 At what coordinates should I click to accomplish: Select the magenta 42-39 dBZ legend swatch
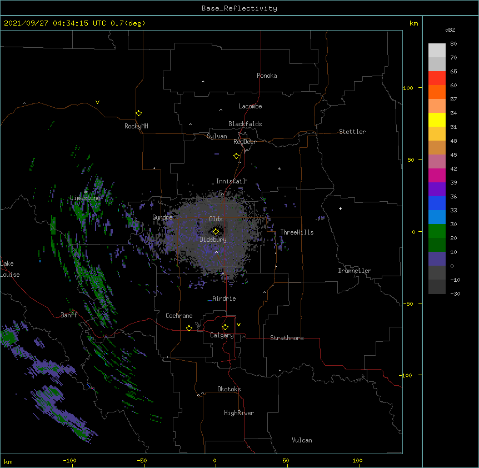(x=437, y=175)
